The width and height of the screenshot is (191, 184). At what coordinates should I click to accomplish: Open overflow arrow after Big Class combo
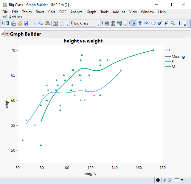[98, 25]
